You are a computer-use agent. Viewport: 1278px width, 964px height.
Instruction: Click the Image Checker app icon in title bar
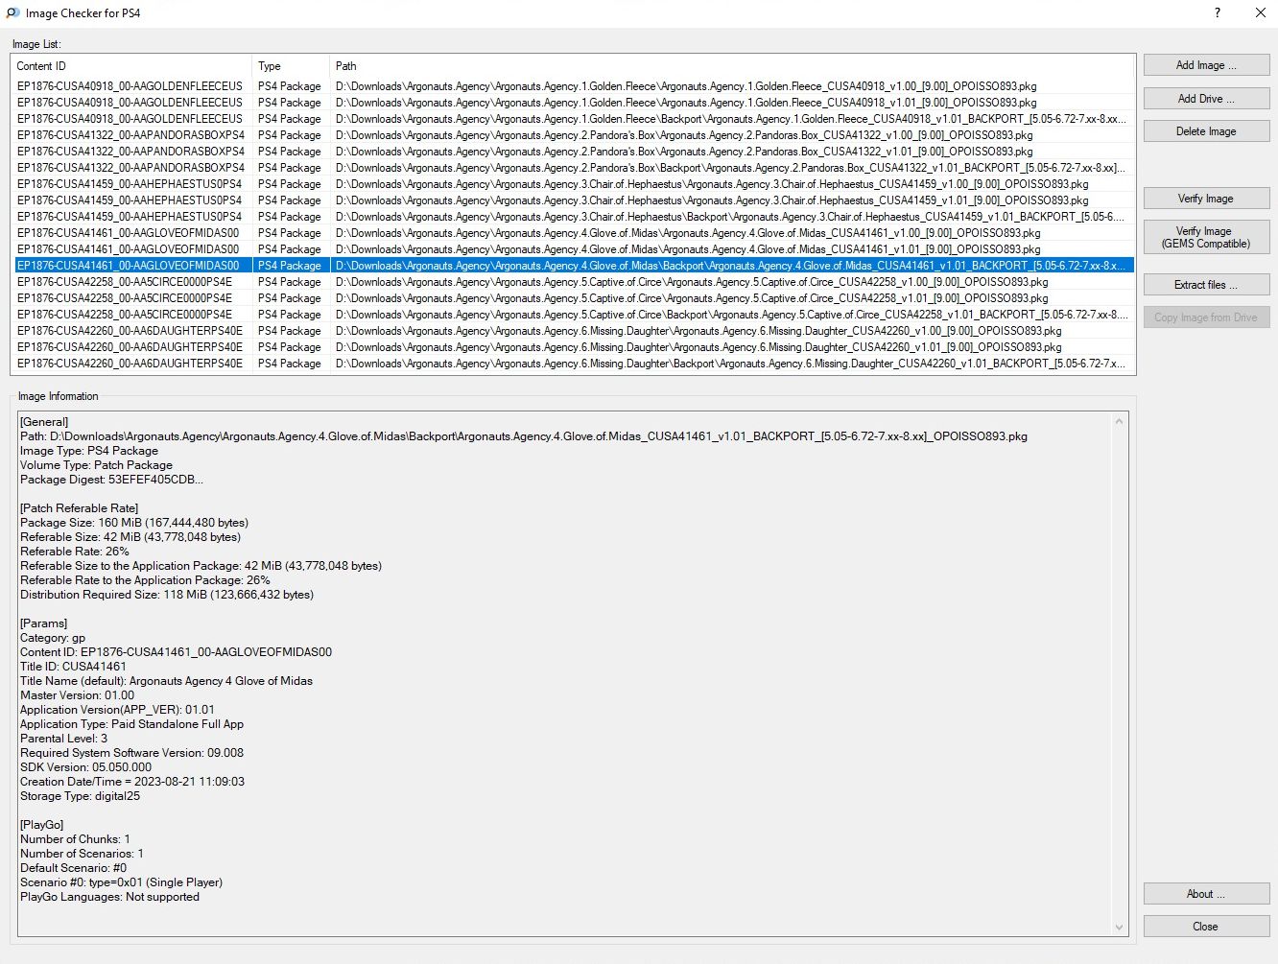(x=12, y=12)
